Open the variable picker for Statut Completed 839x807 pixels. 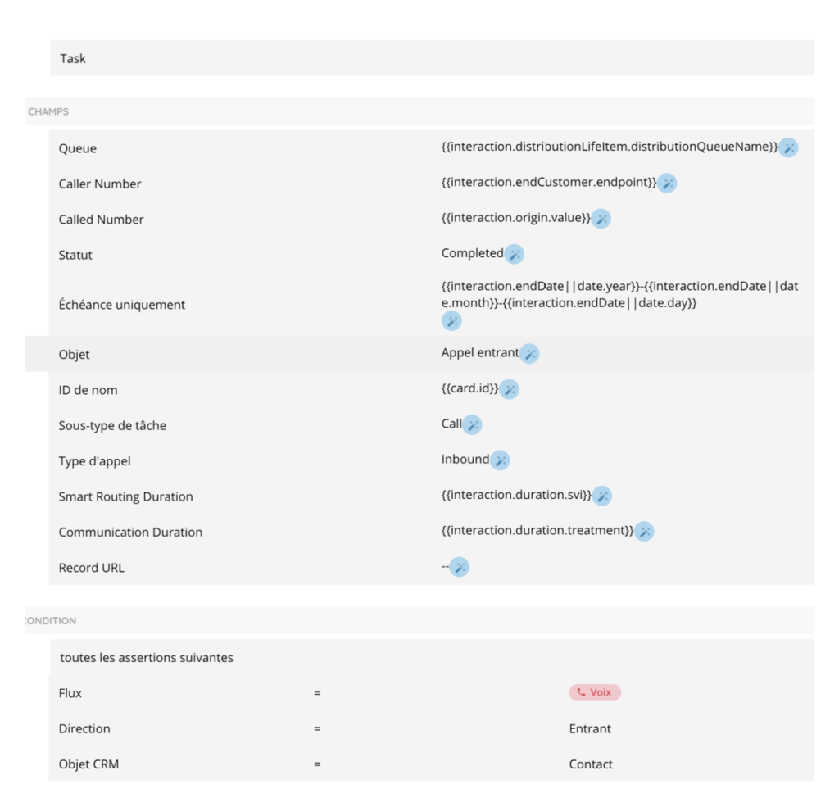(x=515, y=254)
